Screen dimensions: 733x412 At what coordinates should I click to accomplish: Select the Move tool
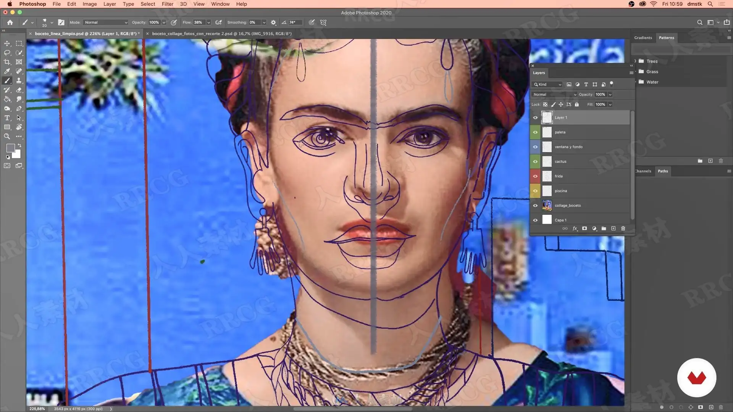click(x=7, y=43)
